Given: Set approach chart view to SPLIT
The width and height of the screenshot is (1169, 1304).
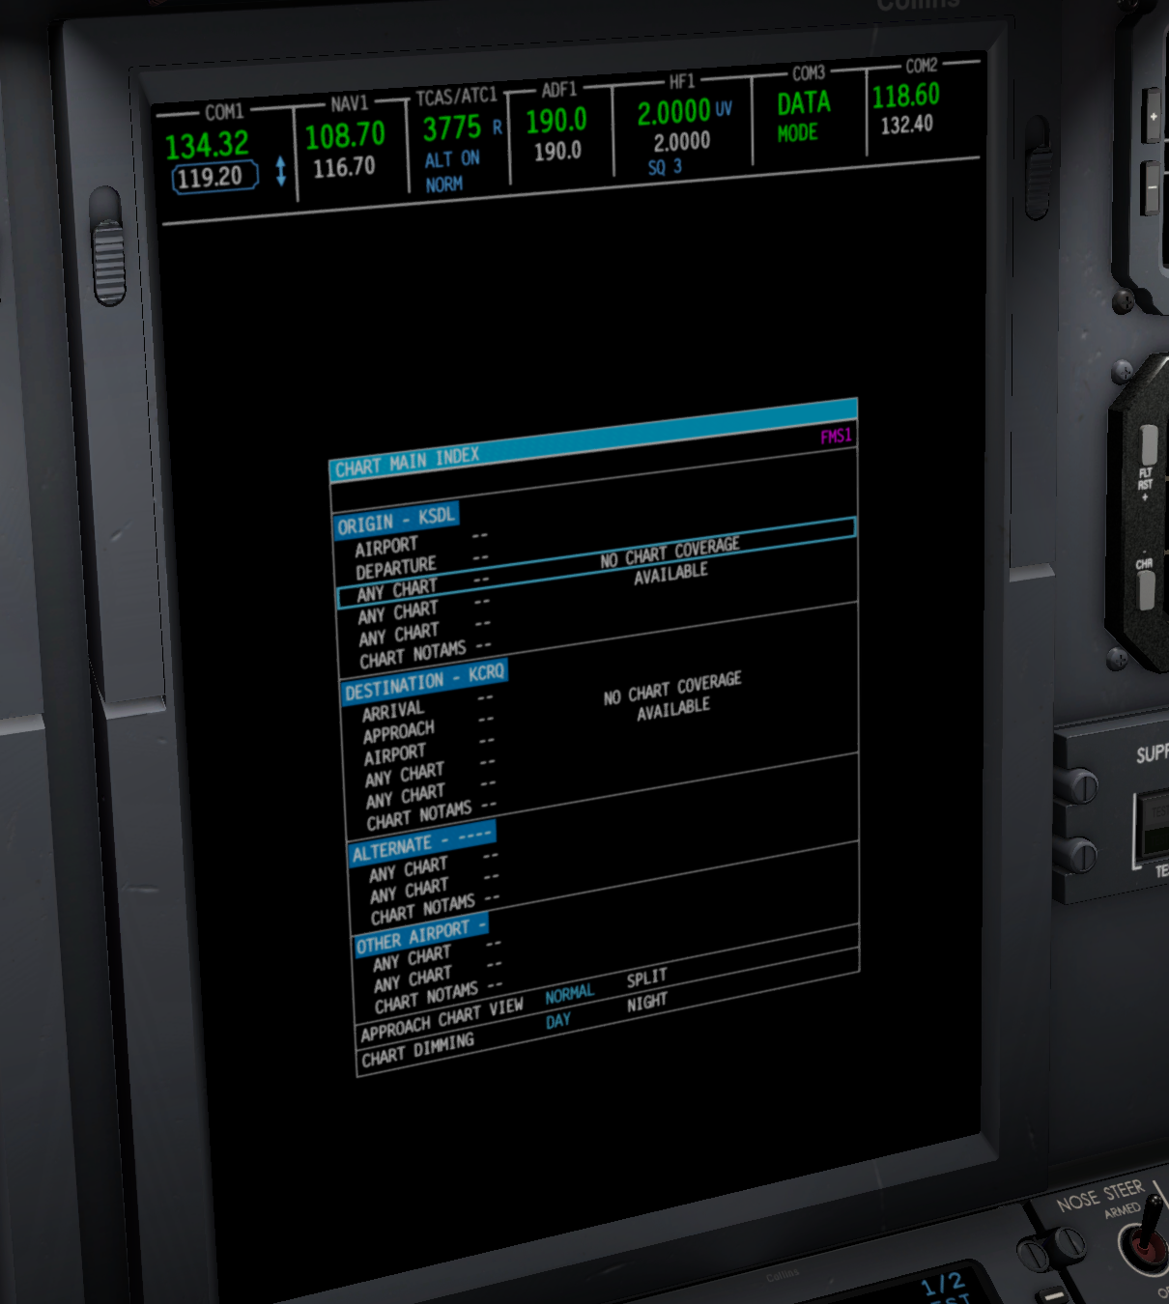Looking at the screenshot, I should [x=646, y=979].
